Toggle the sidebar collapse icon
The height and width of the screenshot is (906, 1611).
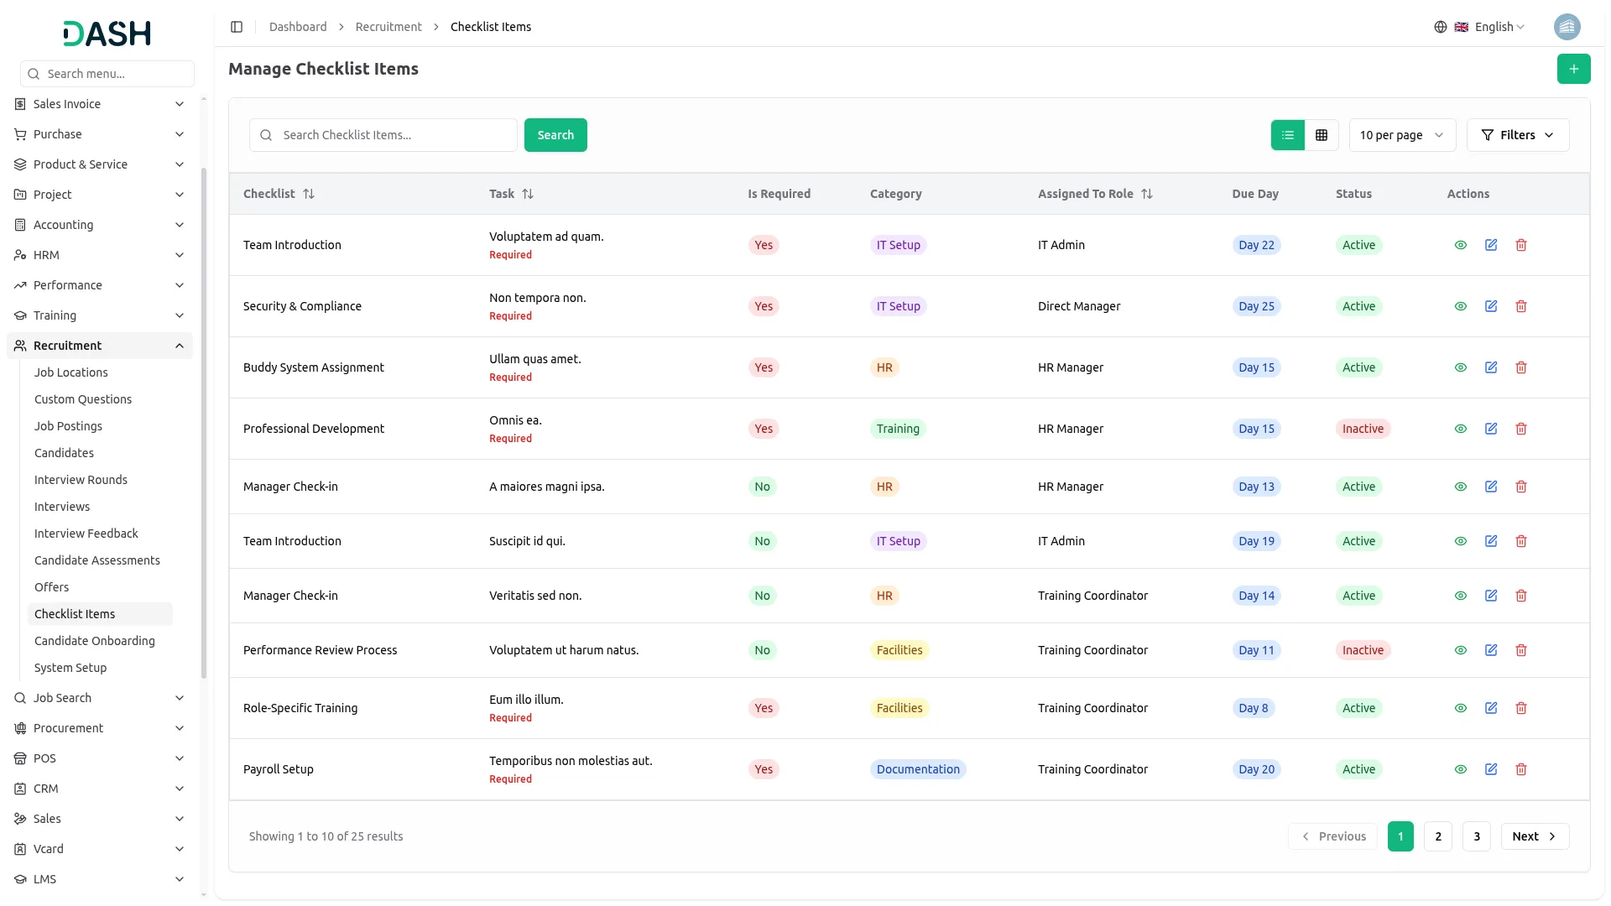pyautogui.click(x=237, y=27)
